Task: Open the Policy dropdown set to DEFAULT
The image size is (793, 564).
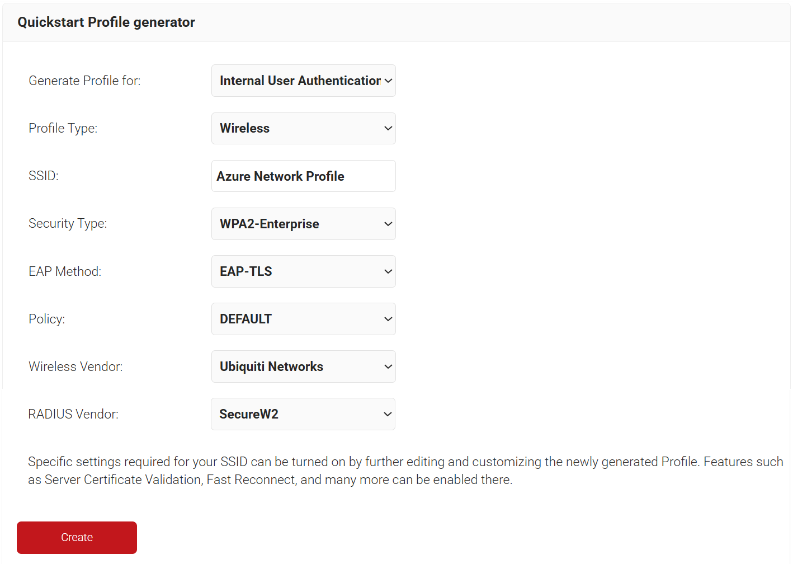Action: tap(303, 319)
